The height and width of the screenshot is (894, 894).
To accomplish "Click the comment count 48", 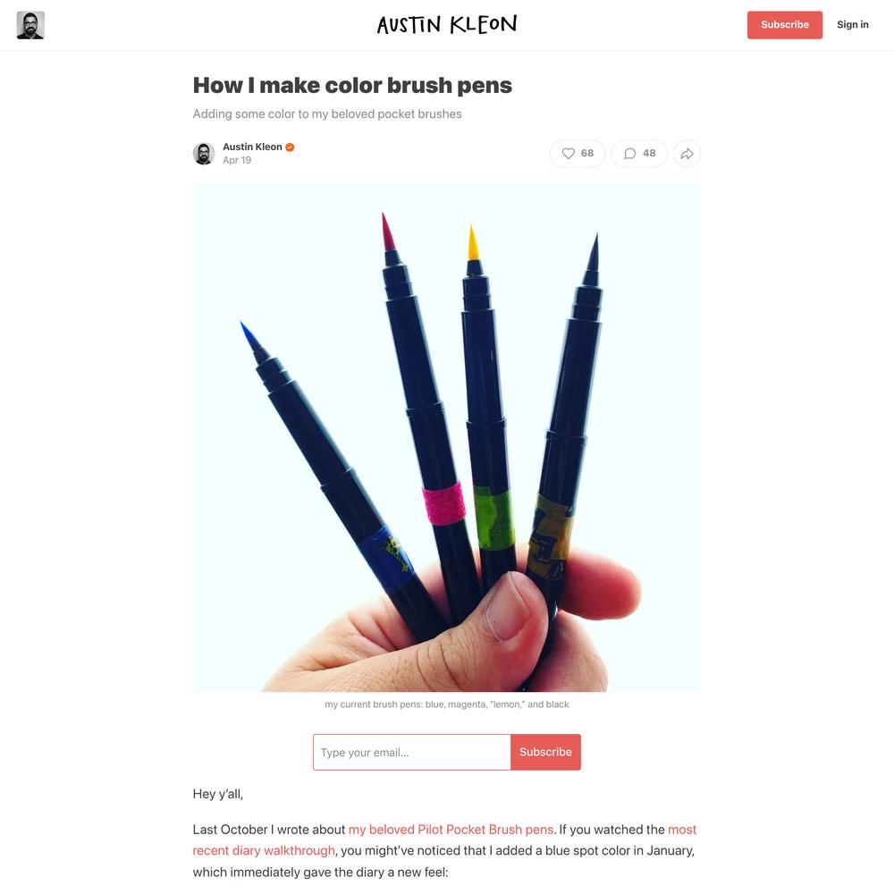I will coord(649,154).
